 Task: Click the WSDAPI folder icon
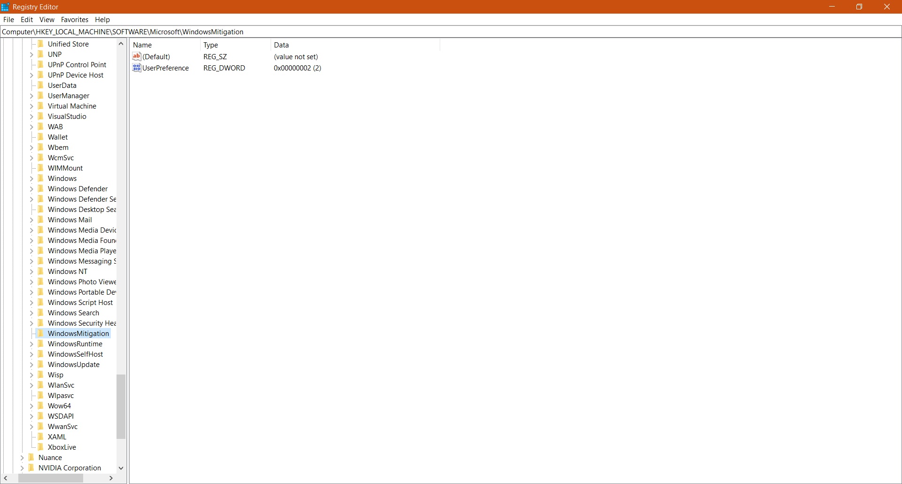coord(40,416)
